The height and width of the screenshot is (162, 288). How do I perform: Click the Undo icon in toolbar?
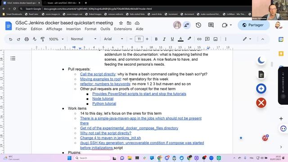pyautogui.click(x=10, y=39)
